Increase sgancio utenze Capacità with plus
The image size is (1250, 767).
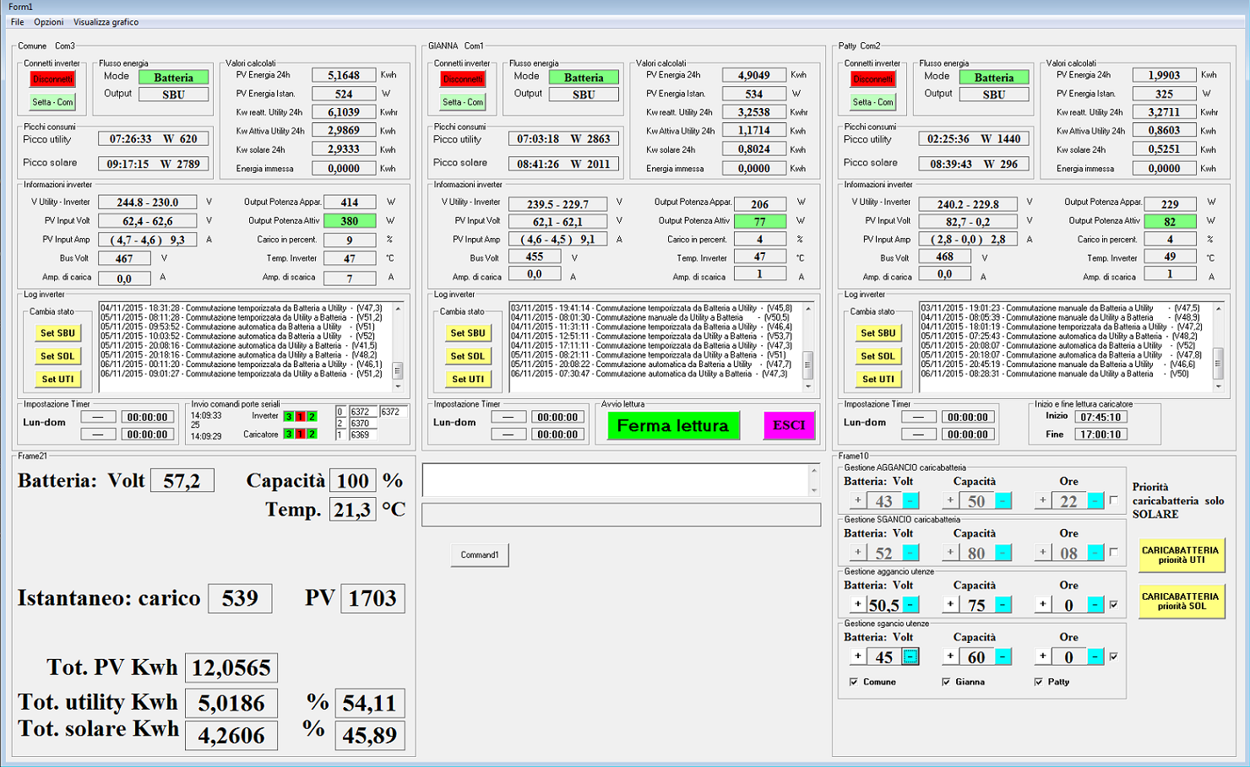point(950,656)
